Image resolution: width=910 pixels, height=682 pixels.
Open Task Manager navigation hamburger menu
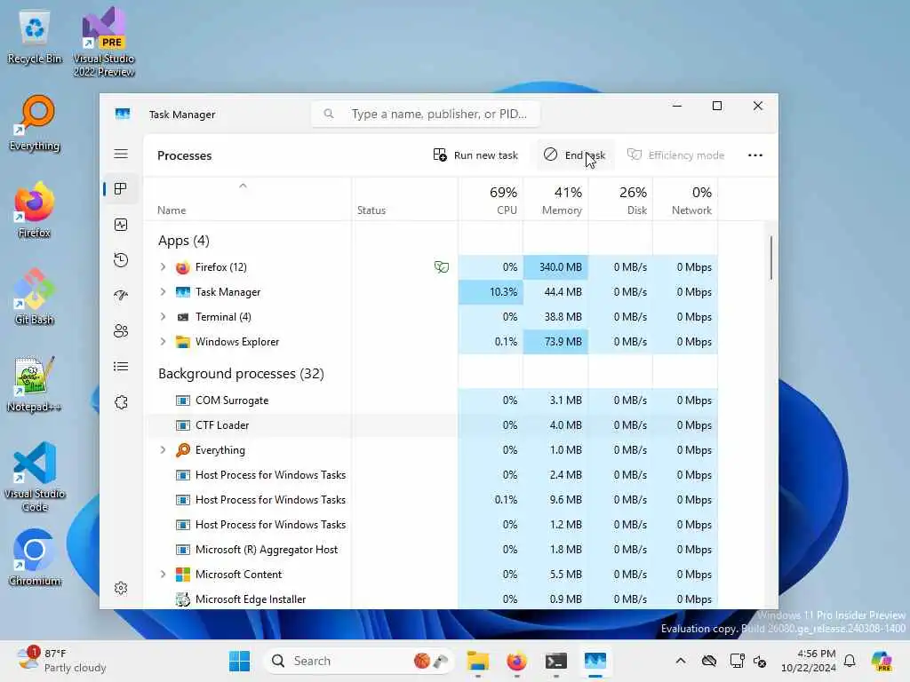pos(121,154)
